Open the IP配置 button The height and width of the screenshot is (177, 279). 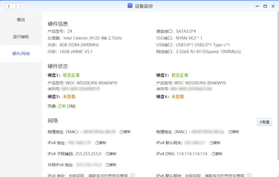click(x=264, y=122)
